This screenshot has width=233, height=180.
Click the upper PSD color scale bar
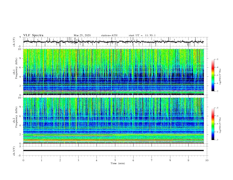(x=213, y=75)
